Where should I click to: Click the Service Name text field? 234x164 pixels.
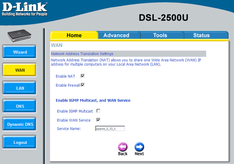coord(110,129)
